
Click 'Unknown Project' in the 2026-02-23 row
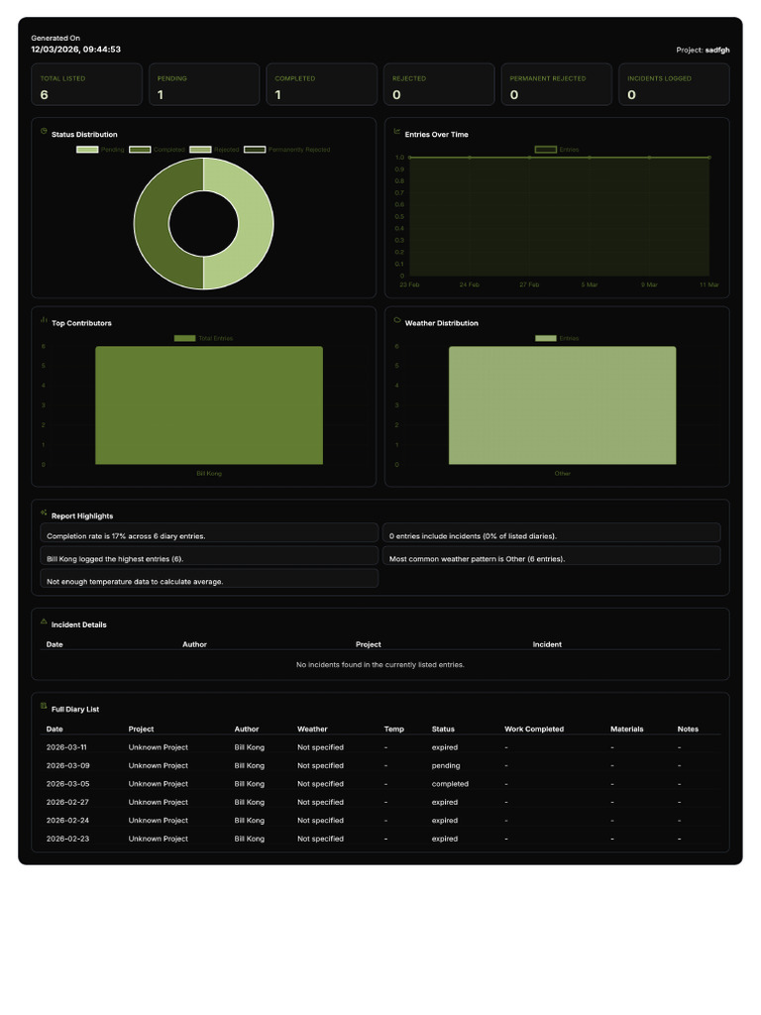158,839
